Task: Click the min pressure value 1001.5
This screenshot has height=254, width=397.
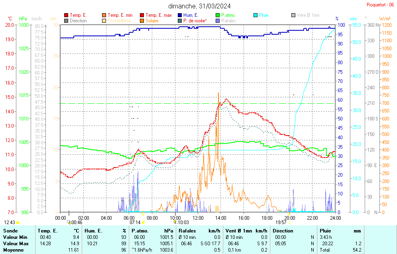Action: (x=167, y=237)
